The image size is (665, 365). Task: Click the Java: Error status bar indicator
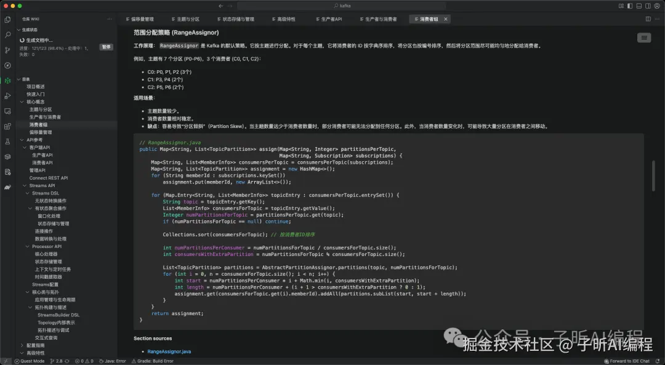click(x=113, y=361)
